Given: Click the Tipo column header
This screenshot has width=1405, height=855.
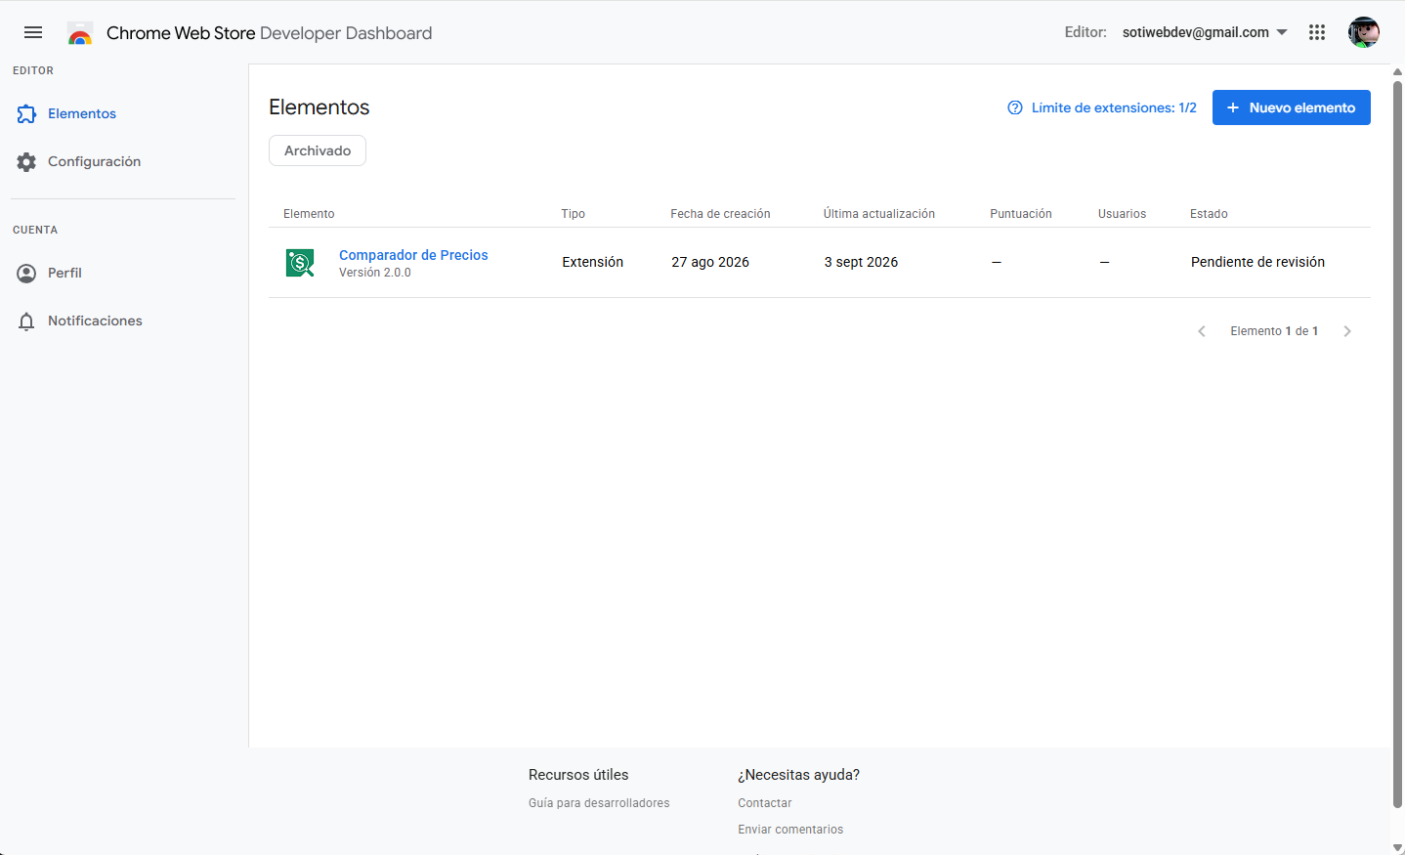Looking at the screenshot, I should [x=573, y=214].
